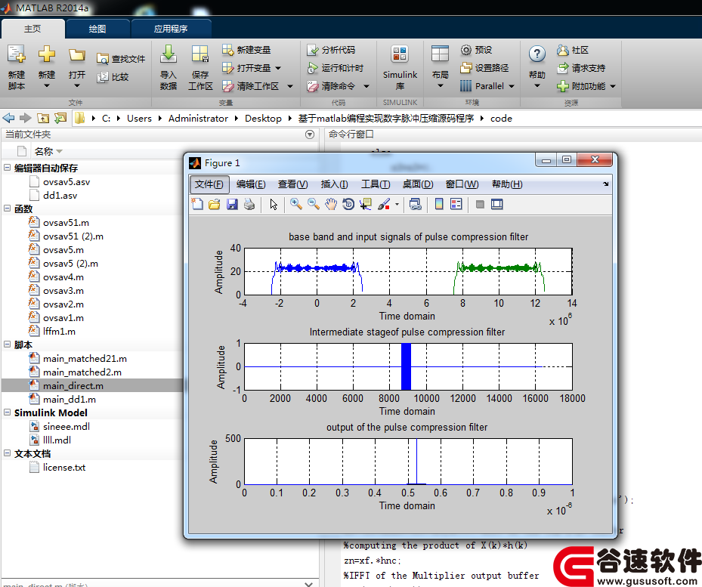Open the 插入(I) menu in Figure 1
The image size is (702, 587).
[x=334, y=184]
